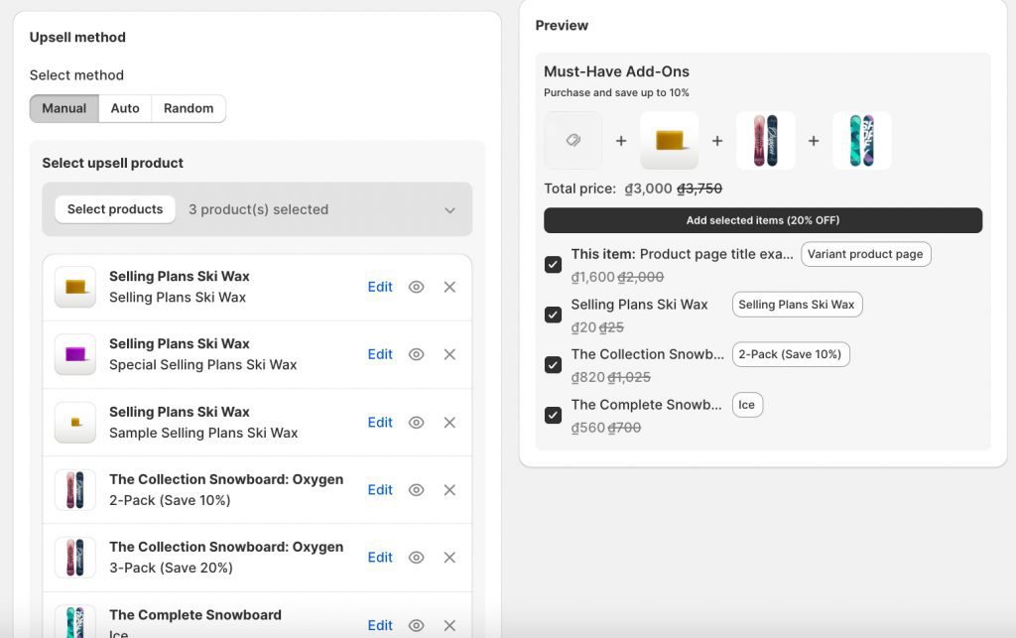Remove the Oxygen 2-Pack (Save 10%) variant
The width and height of the screenshot is (1016, 638).
click(x=449, y=490)
